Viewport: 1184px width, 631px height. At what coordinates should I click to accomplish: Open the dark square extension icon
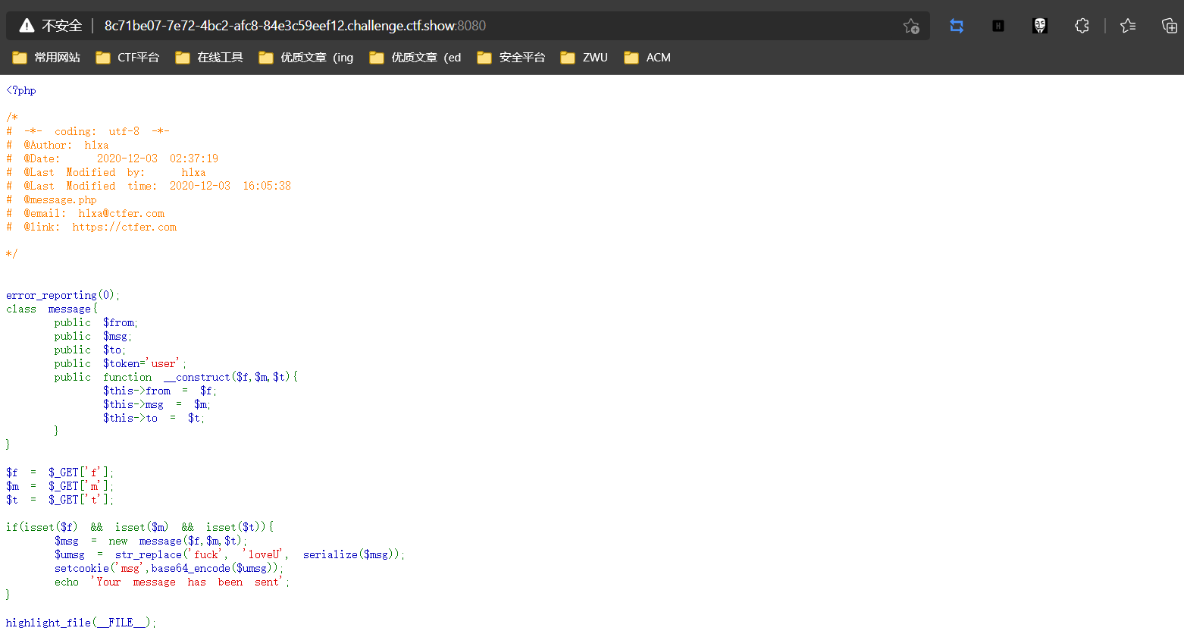[998, 26]
